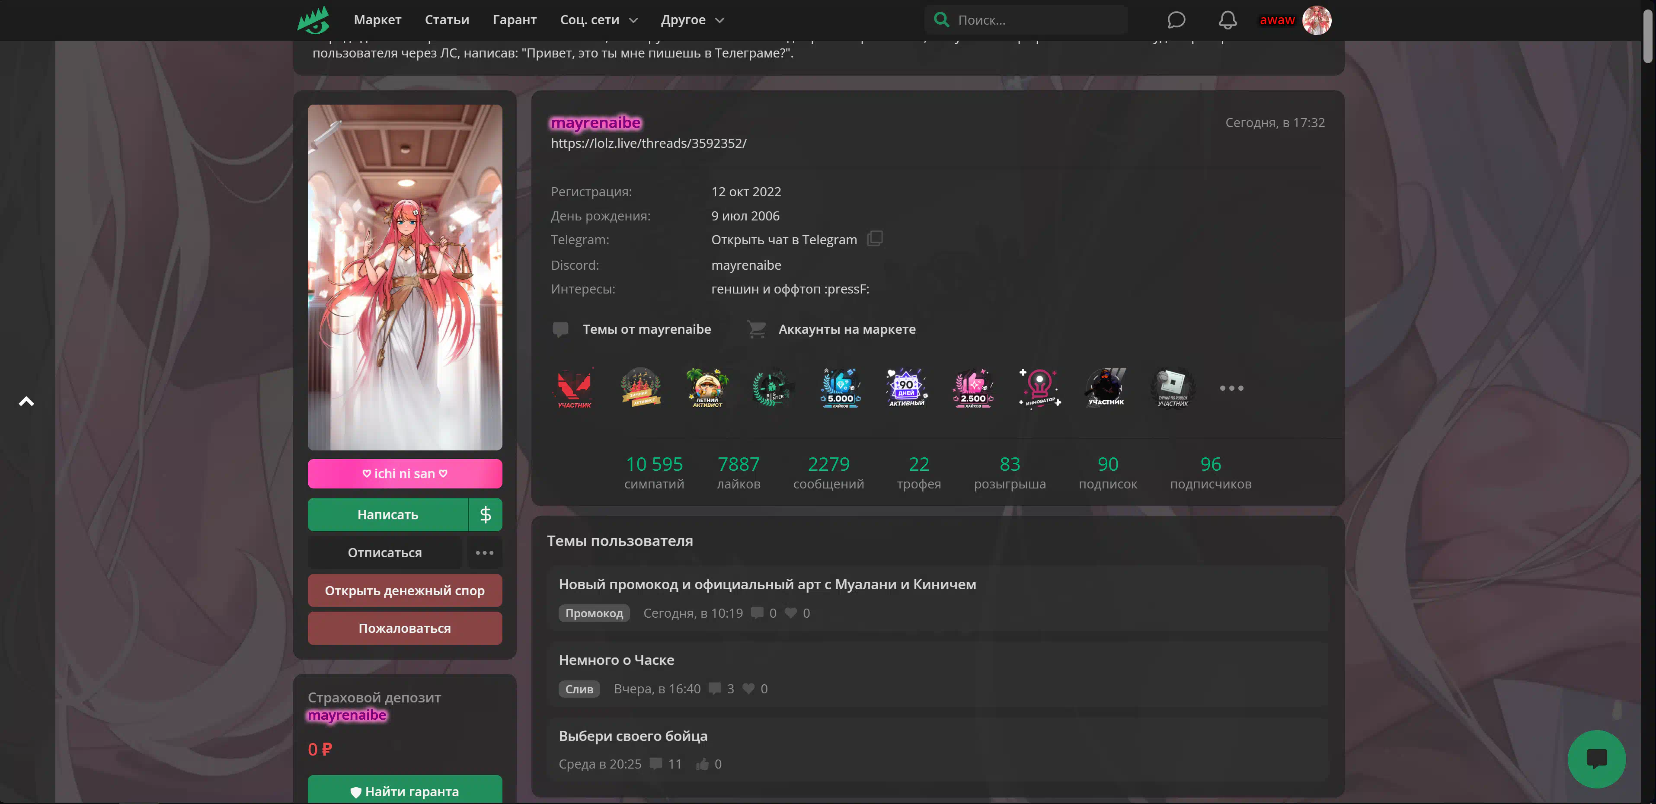Copy the Telegram handle with copy icon
This screenshot has height=804, width=1656.
[x=874, y=239]
